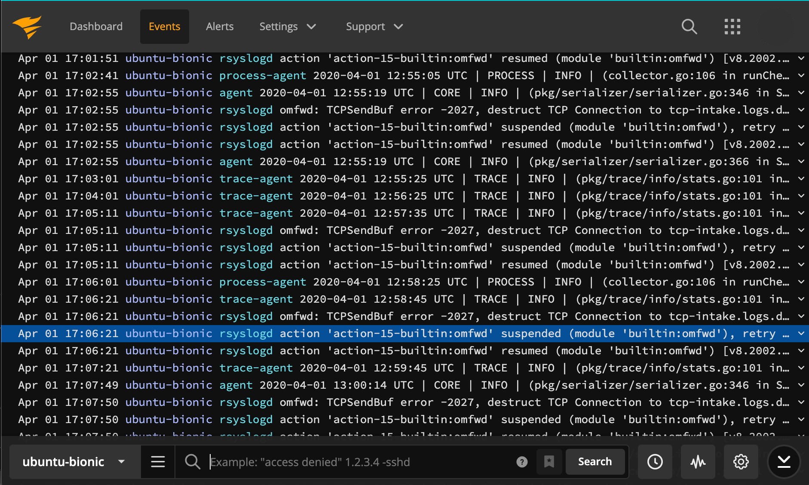Click agent program in 17:07:49 row
The width and height of the screenshot is (809, 485).
tap(236, 385)
